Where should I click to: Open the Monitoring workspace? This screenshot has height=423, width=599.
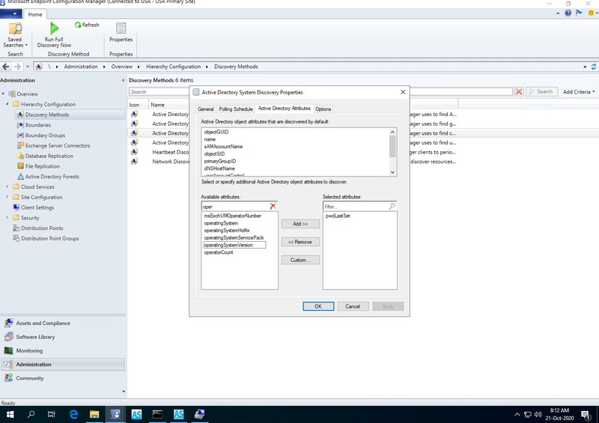tap(63, 351)
